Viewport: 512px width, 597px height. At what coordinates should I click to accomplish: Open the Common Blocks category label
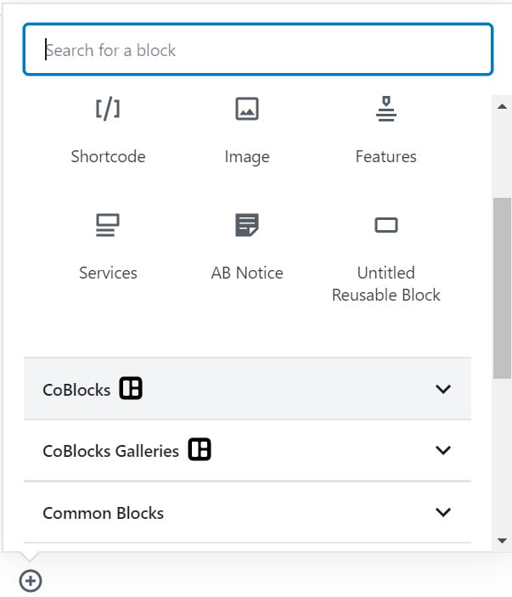(x=103, y=513)
